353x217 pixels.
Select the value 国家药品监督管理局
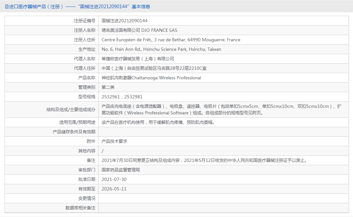pos(121,170)
